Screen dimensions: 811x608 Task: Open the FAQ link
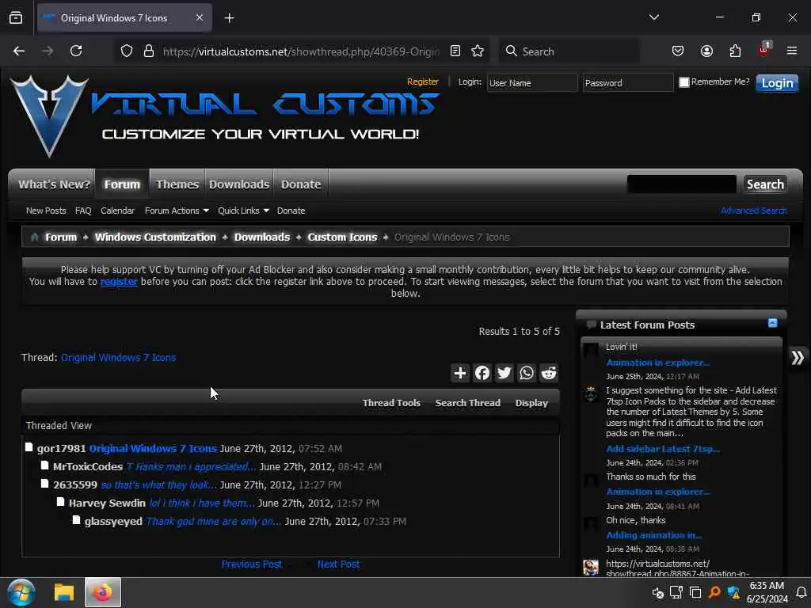[82, 211]
